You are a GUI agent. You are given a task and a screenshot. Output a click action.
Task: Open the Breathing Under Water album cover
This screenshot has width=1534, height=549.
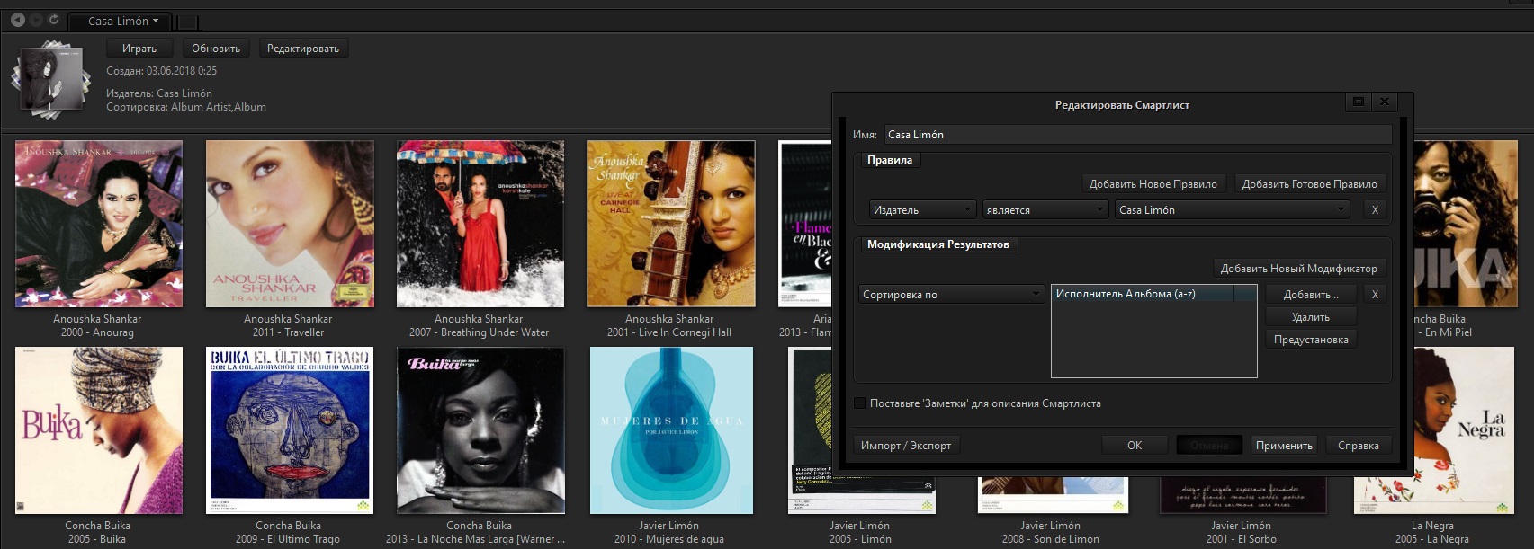point(480,224)
